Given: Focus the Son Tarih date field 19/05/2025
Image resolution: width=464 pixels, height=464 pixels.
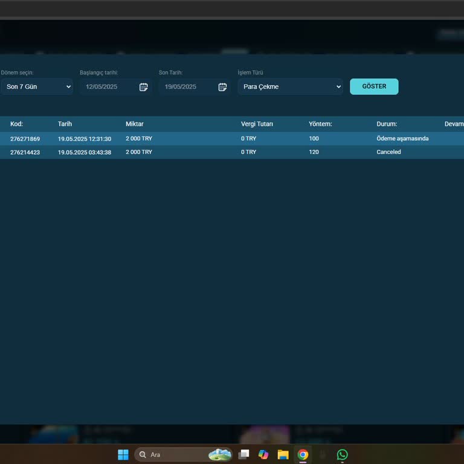Looking at the screenshot, I should 195,87.
